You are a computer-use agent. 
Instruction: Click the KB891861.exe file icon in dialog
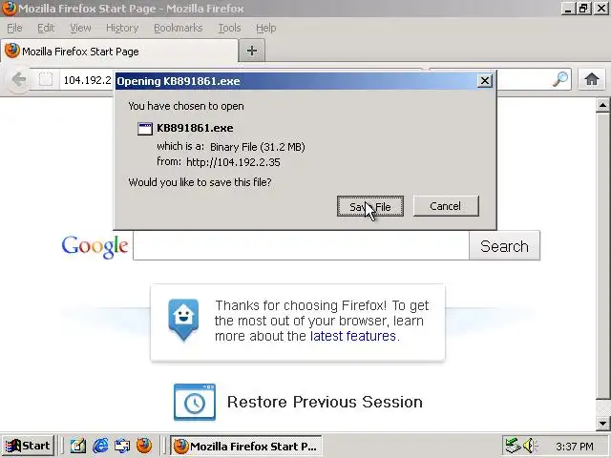click(x=145, y=129)
